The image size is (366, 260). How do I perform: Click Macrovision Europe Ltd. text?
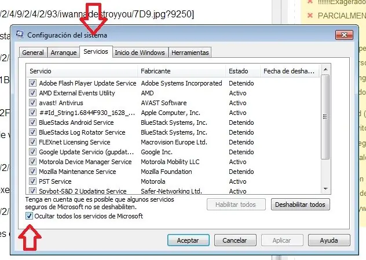(174, 142)
